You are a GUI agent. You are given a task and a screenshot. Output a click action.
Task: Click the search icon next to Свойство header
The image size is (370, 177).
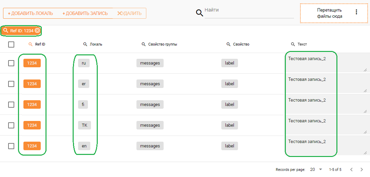click(x=228, y=45)
